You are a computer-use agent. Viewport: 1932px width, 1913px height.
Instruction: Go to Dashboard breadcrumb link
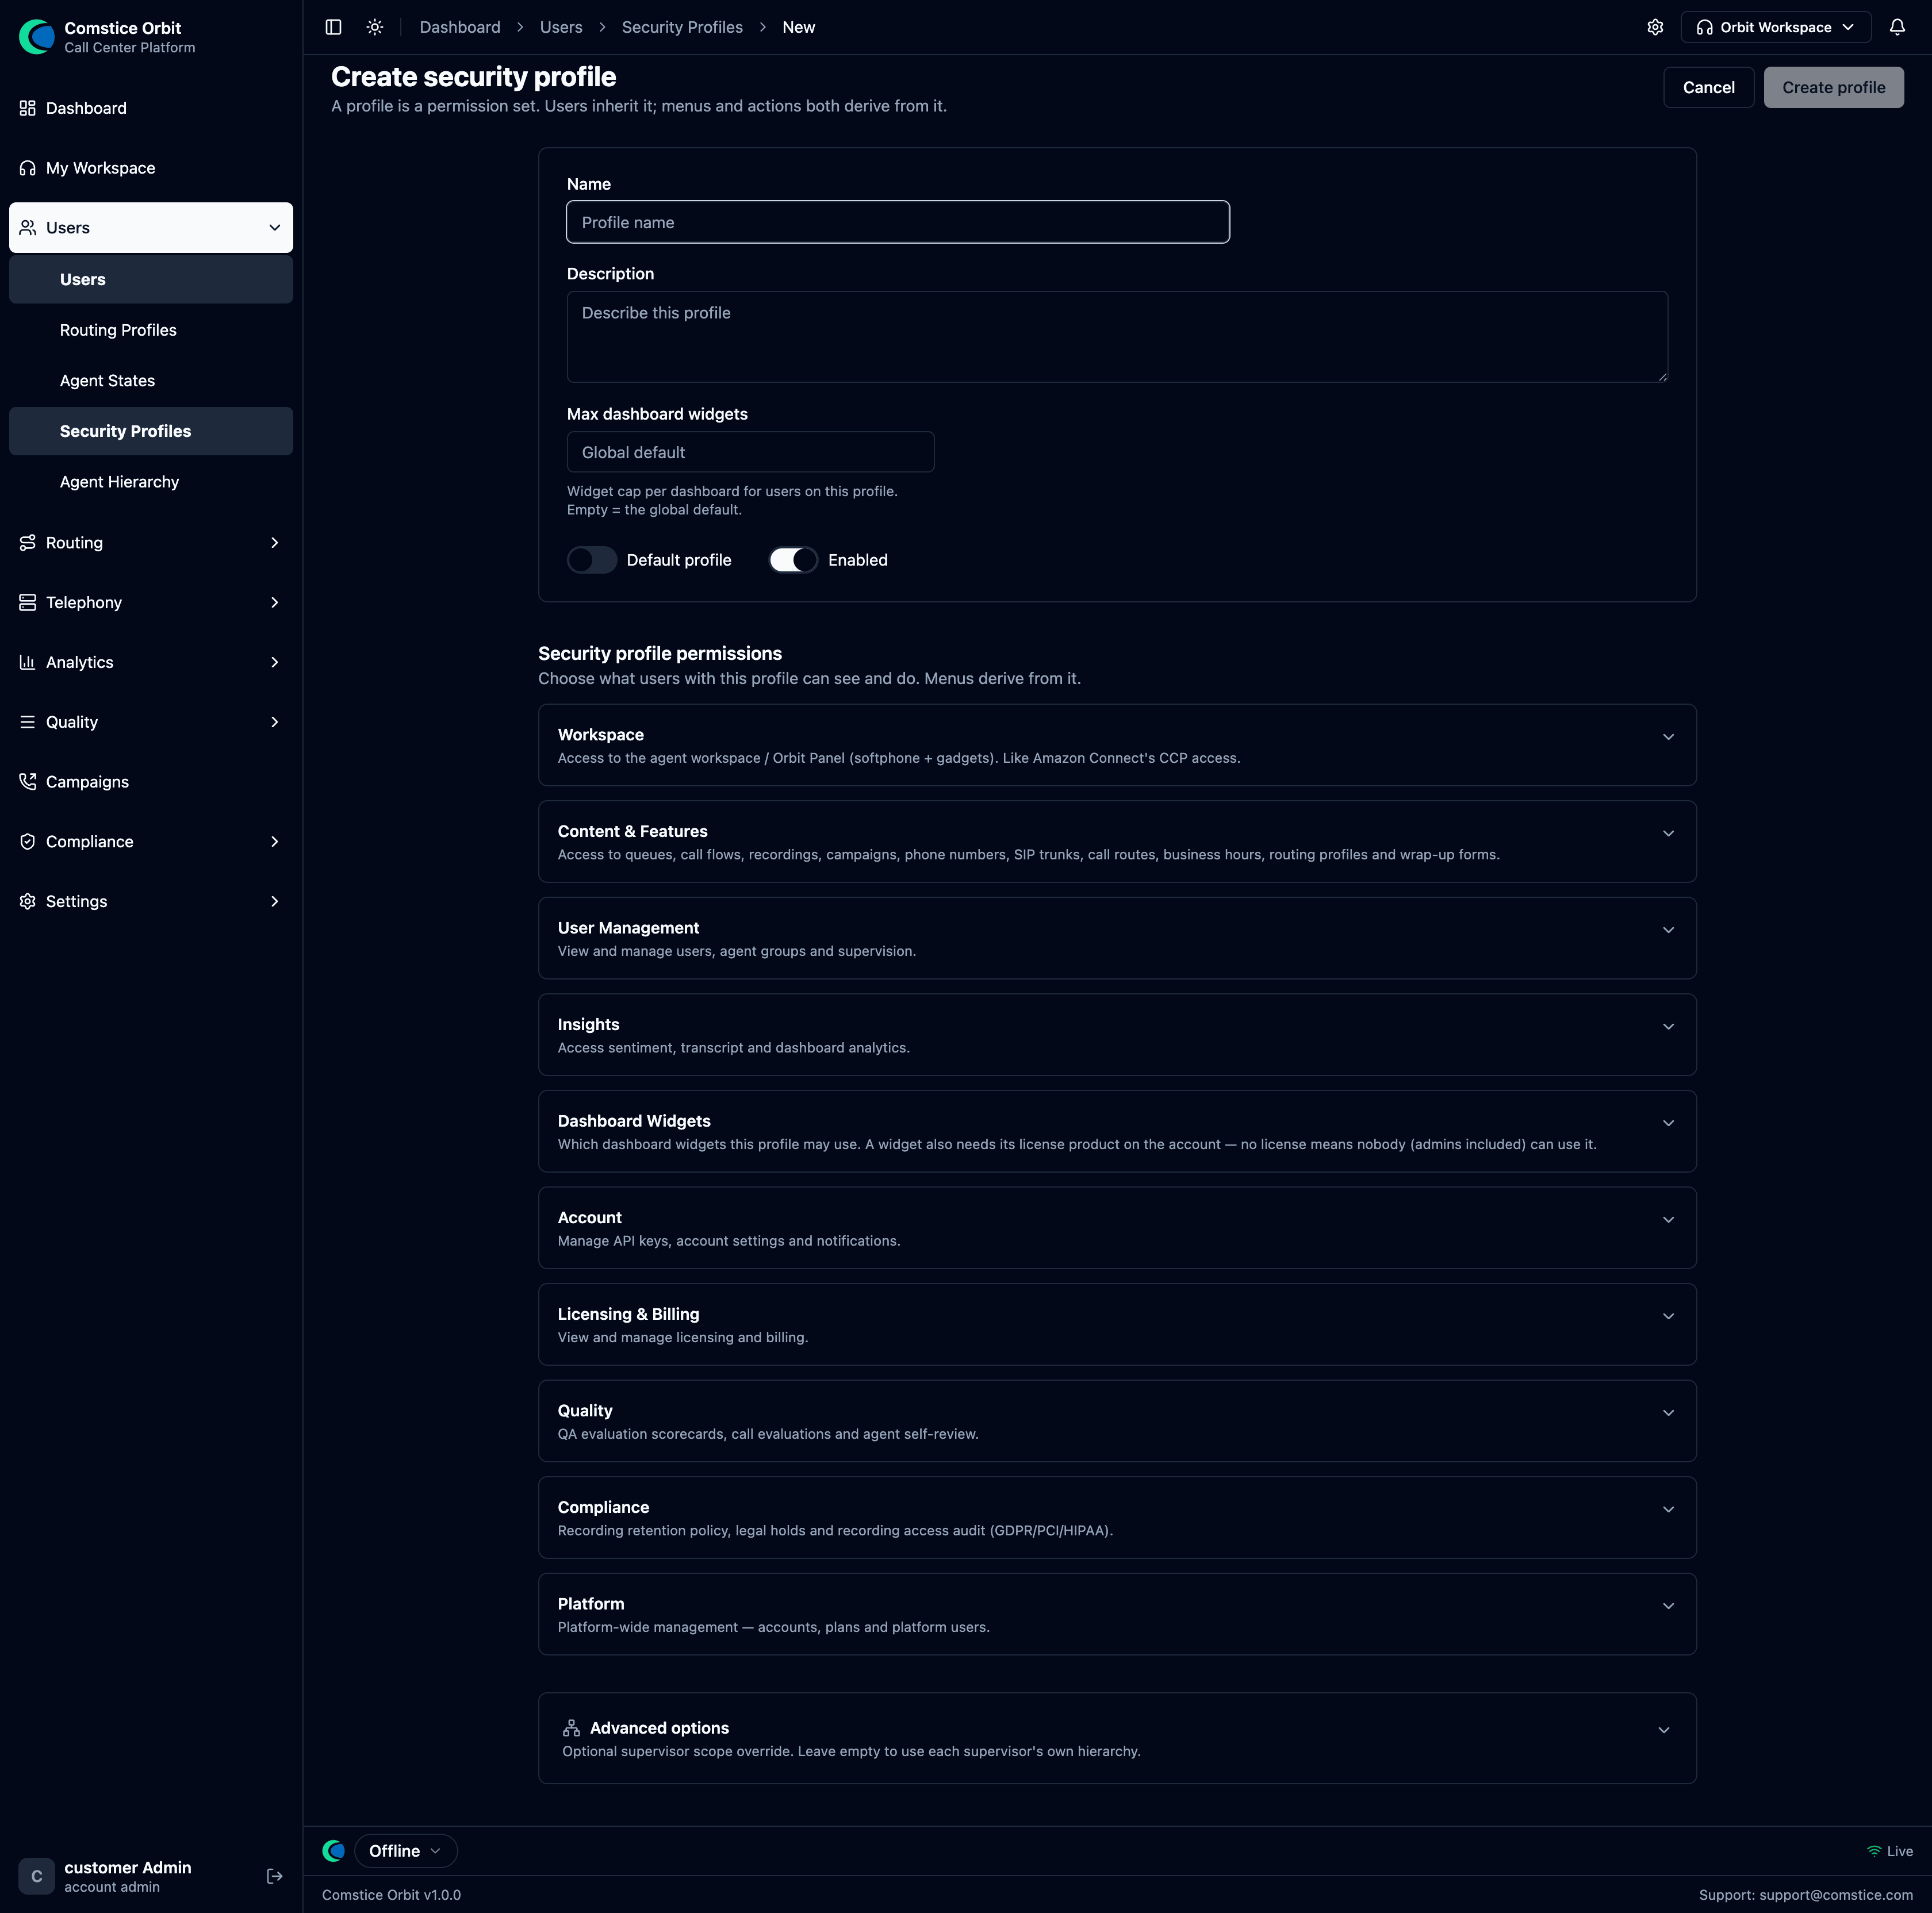(460, 27)
